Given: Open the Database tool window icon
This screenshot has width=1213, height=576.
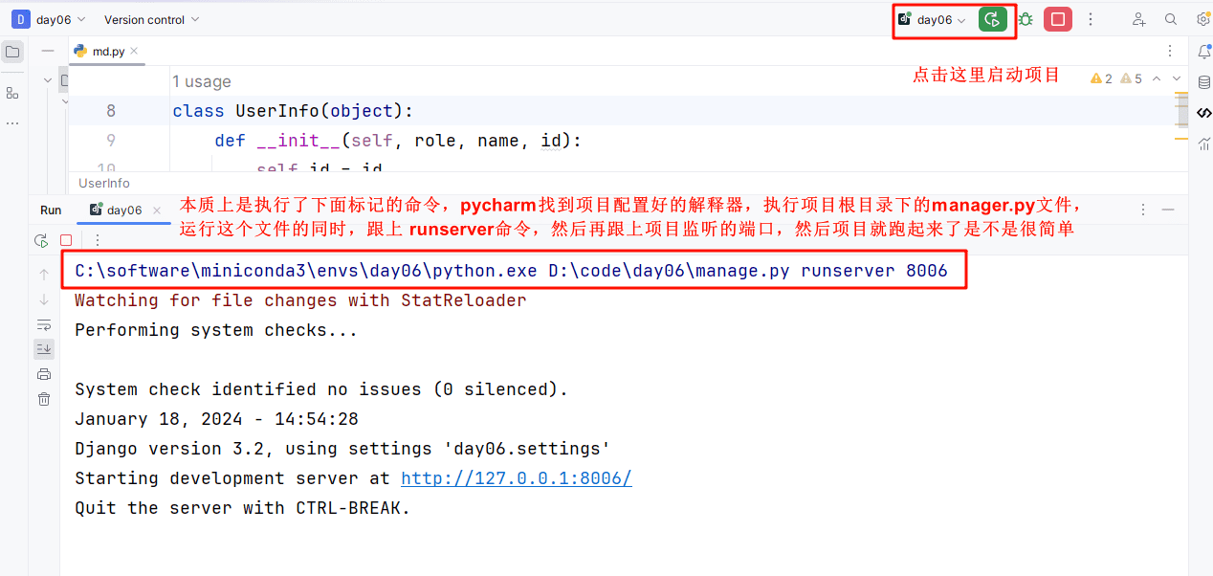Looking at the screenshot, I should (x=1203, y=82).
